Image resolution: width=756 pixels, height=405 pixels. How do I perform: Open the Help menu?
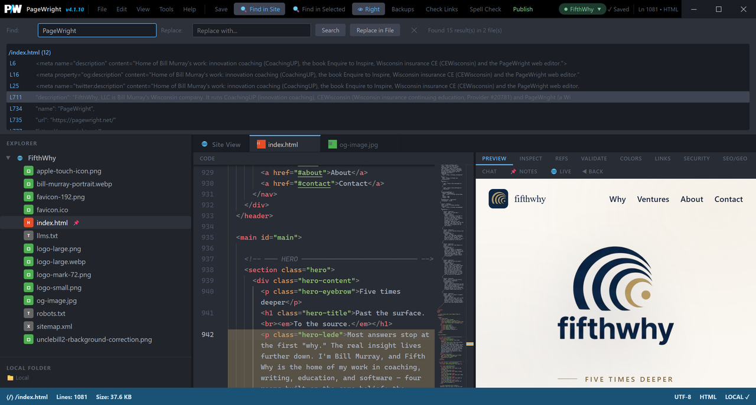click(190, 9)
